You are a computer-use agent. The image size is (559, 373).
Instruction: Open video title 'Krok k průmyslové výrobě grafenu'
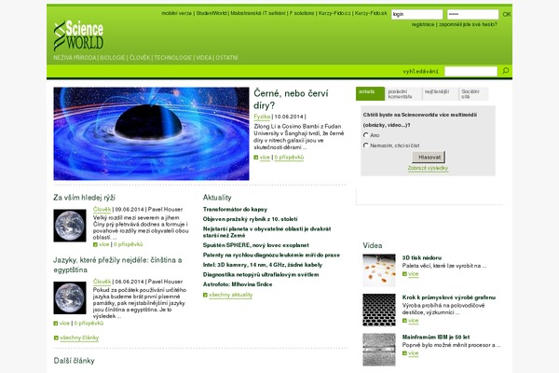point(449,297)
